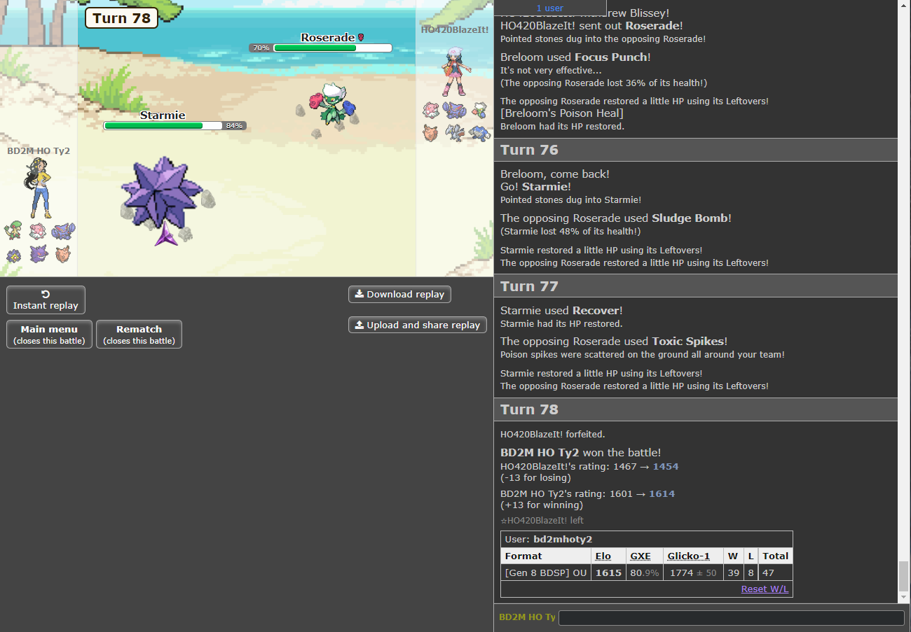Click 'The opposing Roserade used Sludge Bomb!' line
This screenshot has width=911, height=632.
tap(615, 218)
